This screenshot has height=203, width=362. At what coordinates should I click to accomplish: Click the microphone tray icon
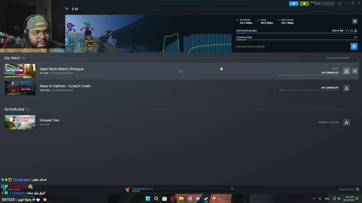point(320,199)
